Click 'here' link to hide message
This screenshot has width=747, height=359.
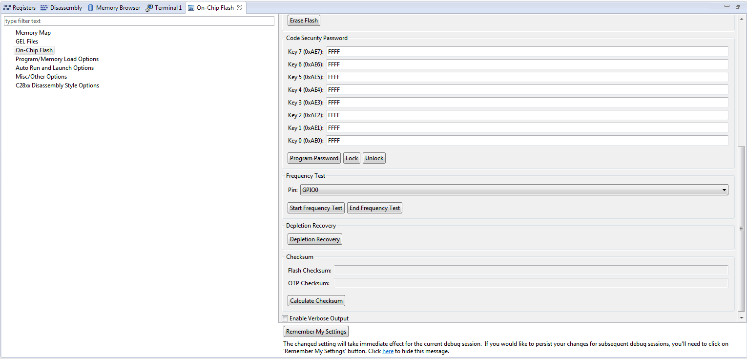click(x=388, y=351)
